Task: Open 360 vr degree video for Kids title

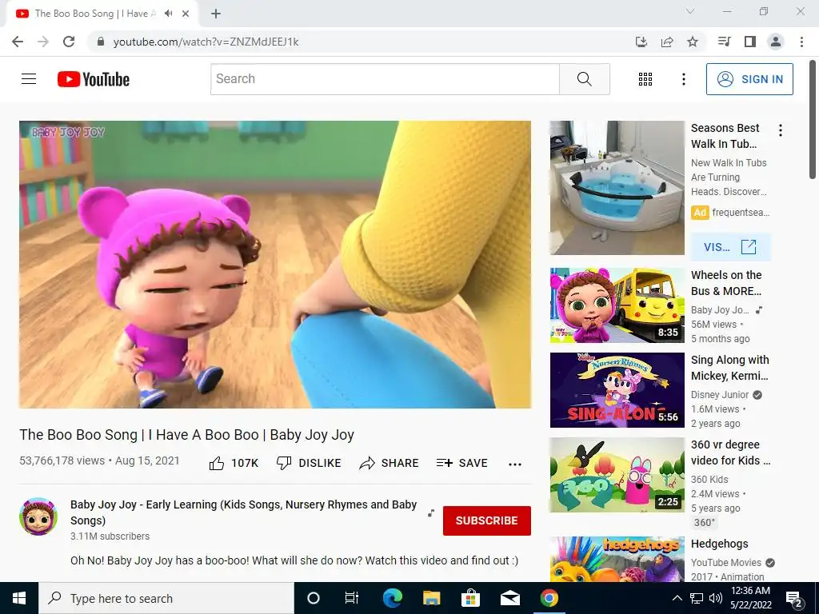Action: coord(731,453)
